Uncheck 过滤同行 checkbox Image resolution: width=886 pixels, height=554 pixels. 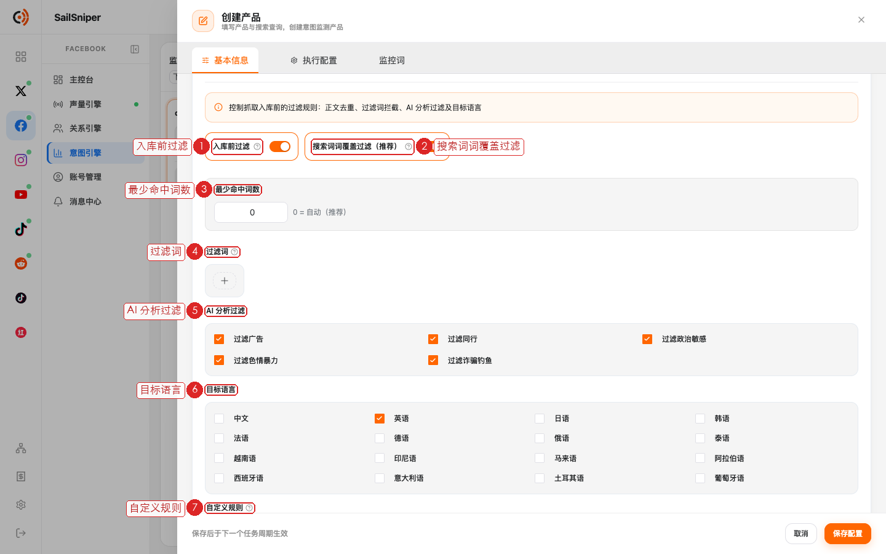point(433,339)
